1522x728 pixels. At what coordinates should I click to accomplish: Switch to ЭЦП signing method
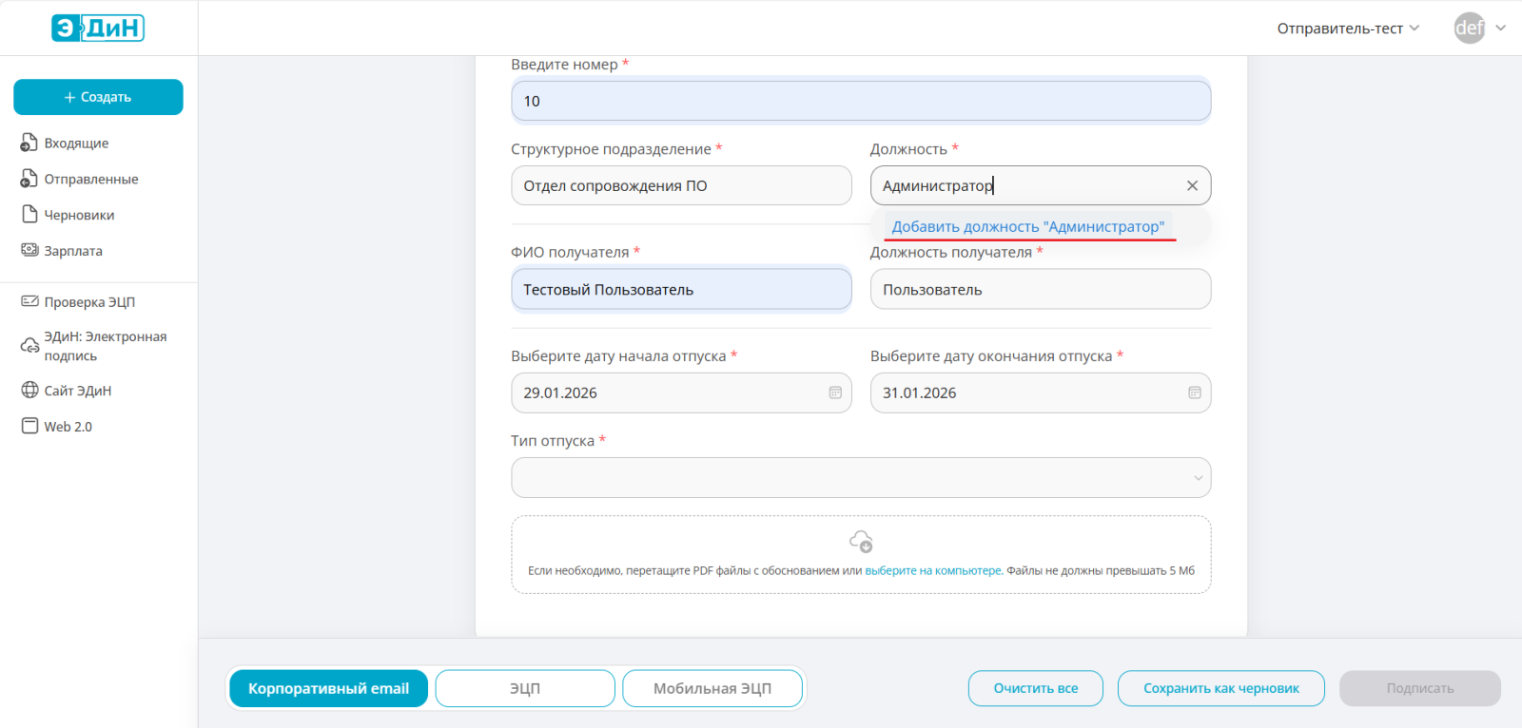pos(525,688)
